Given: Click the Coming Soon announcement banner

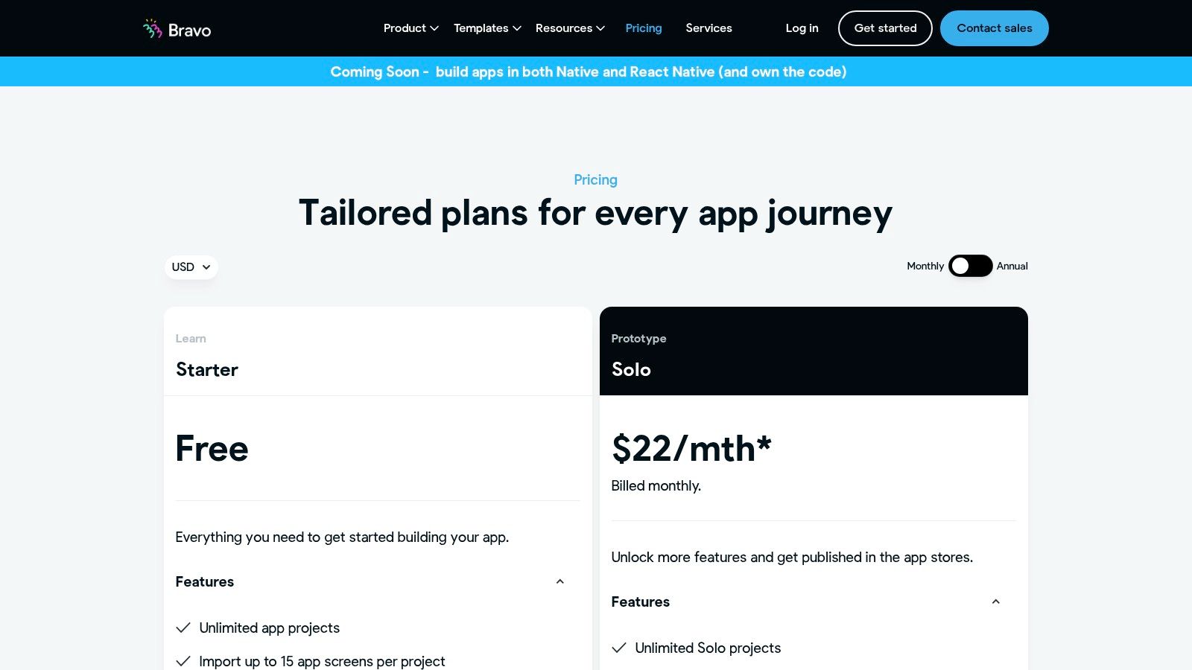Looking at the screenshot, I should (x=589, y=71).
